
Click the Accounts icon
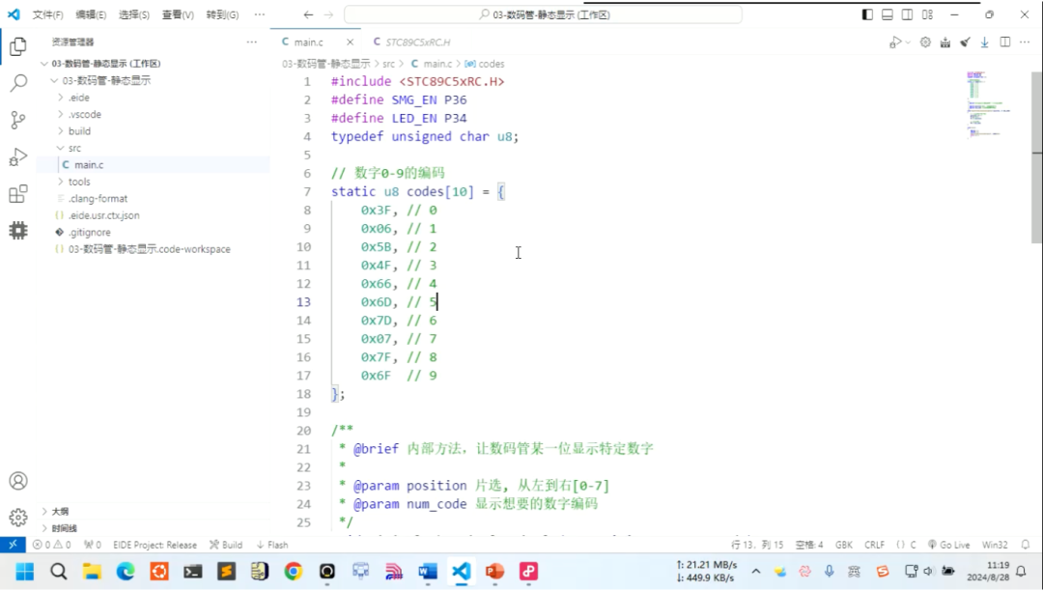(x=18, y=481)
